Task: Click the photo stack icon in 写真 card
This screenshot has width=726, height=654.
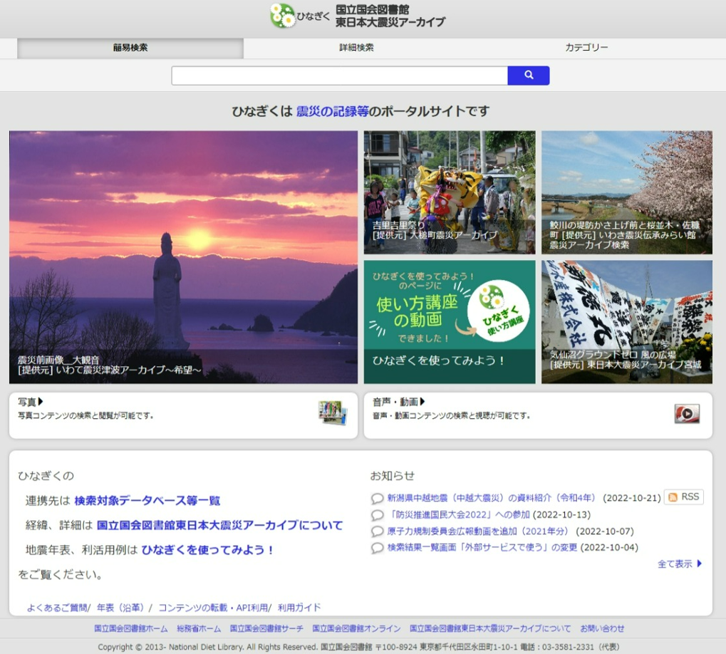Action: pyautogui.click(x=333, y=412)
